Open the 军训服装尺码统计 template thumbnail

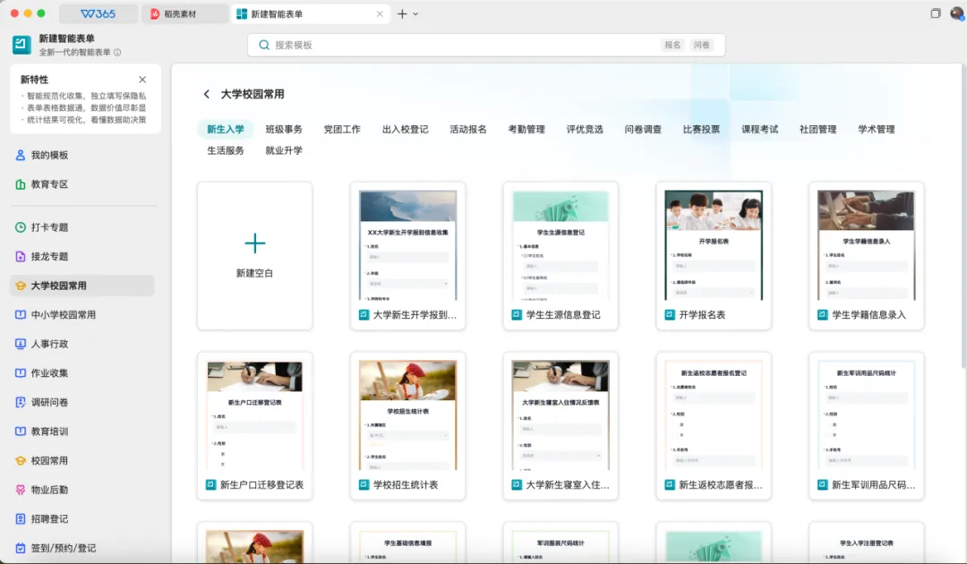coord(561,545)
